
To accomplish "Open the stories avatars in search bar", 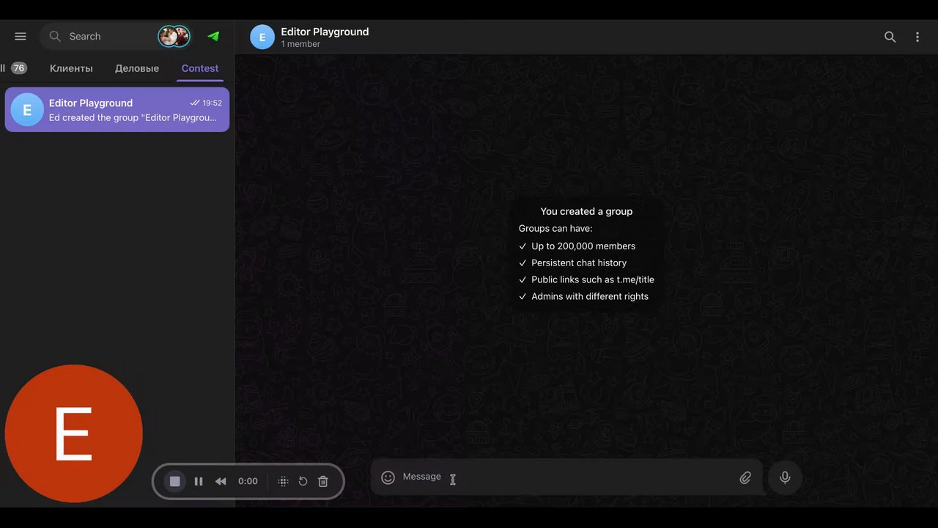I will [174, 36].
